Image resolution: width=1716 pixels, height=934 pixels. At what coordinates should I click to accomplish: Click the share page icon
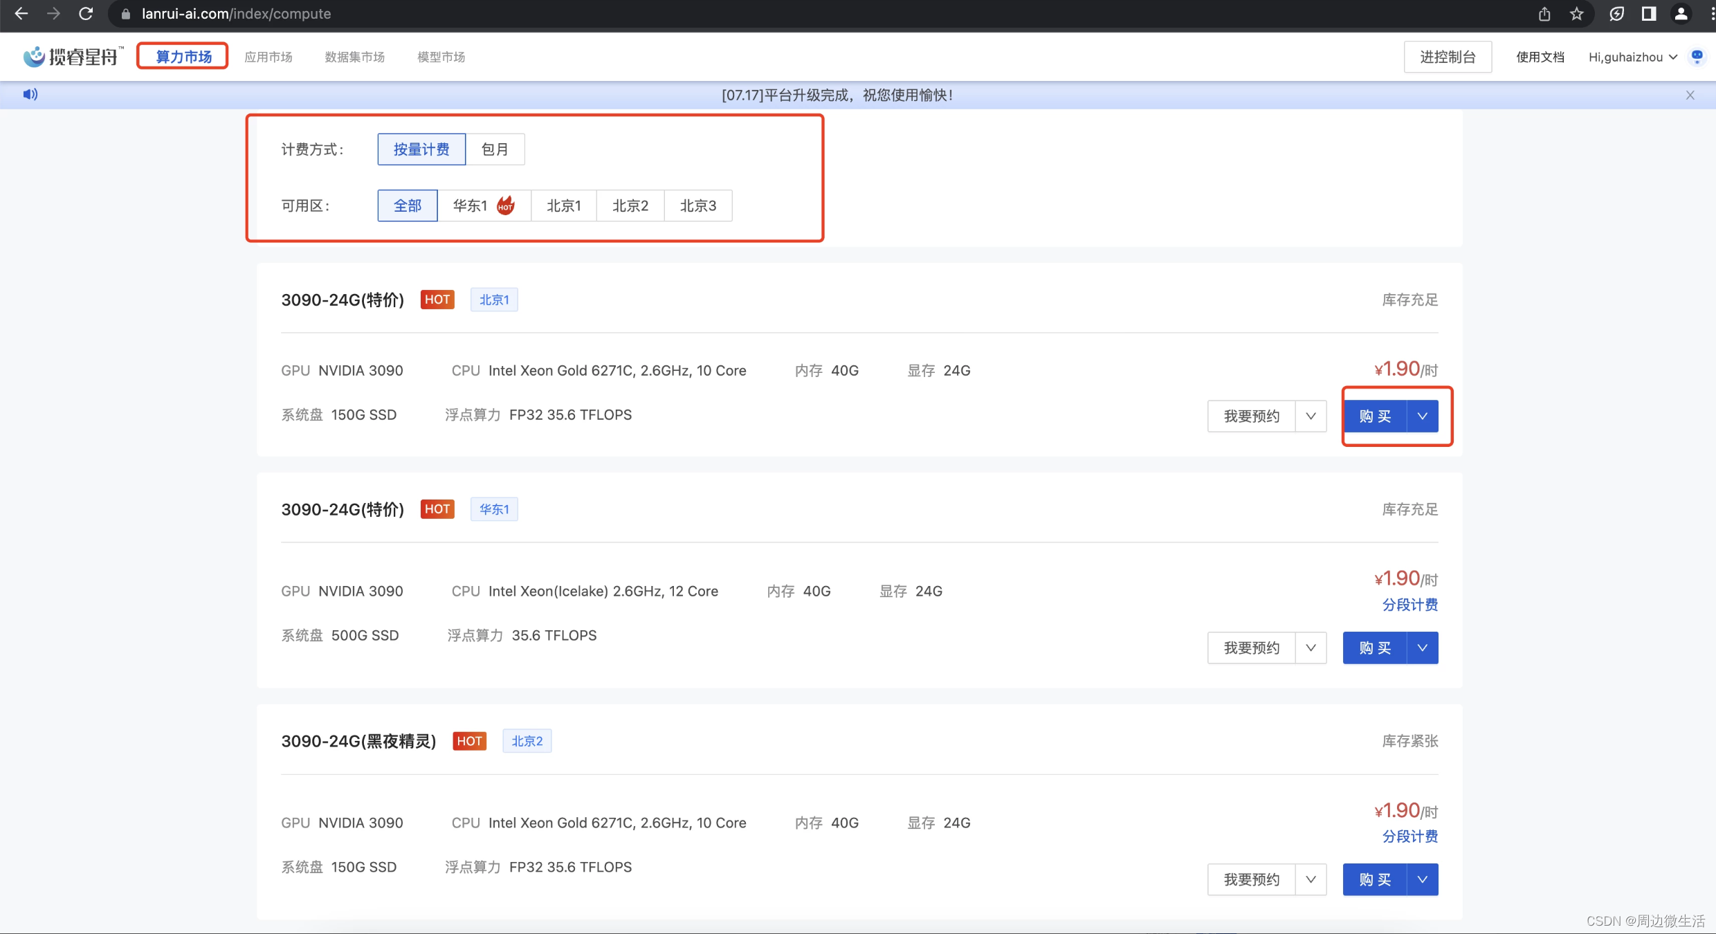[1544, 14]
